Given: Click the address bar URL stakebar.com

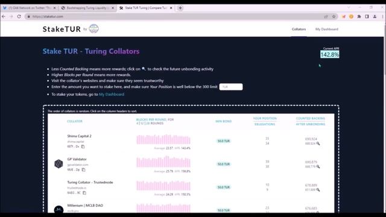Looking at the screenshot, I should pyautogui.click(x=48, y=16).
